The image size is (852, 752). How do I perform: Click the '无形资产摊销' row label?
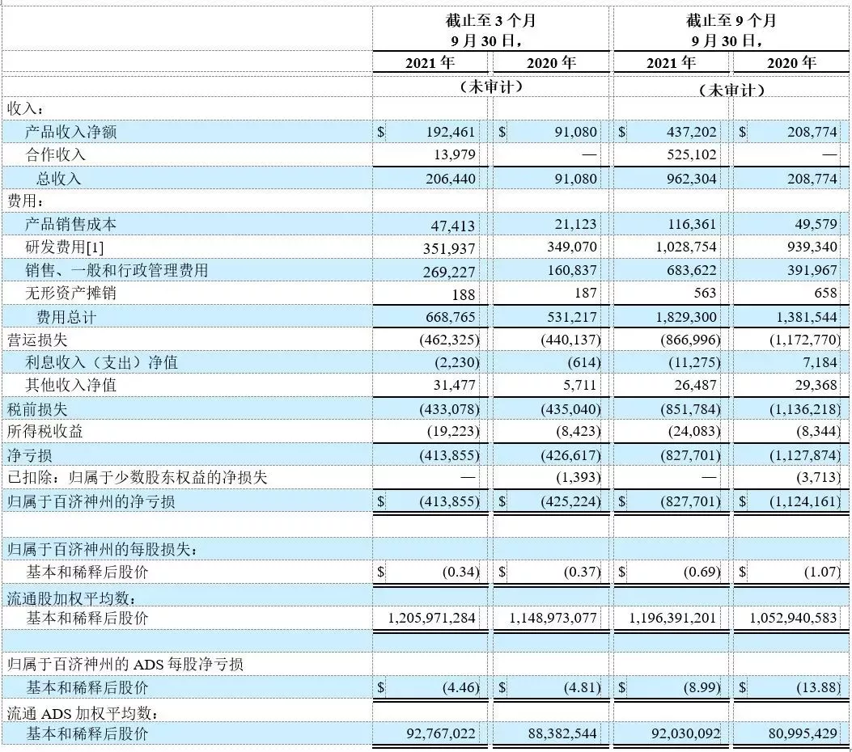click(70, 294)
